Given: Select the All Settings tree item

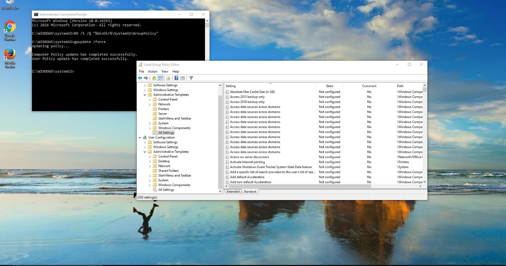Looking at the screenshot, I should (165, 132).
